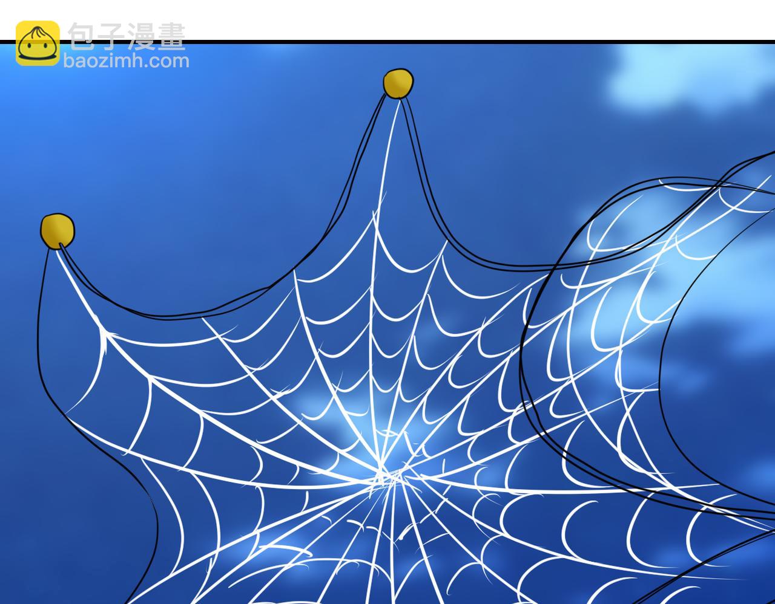Screen dimensions: 775x604
Task: Click the dark blue sky right of top ball
Action: point(515,121)
